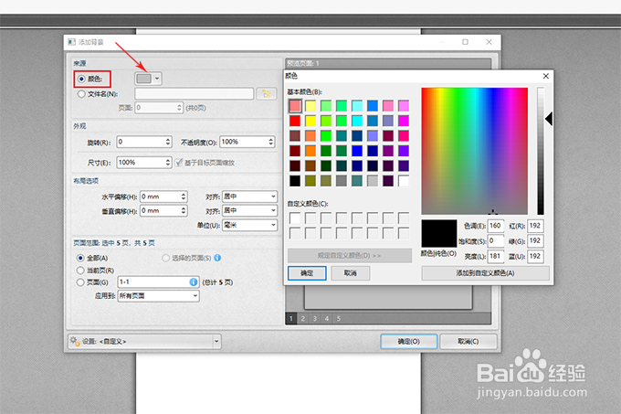Click the 取消(C) button in background dialog
This screenshot has height=414, width=621.
pos(468,342)
